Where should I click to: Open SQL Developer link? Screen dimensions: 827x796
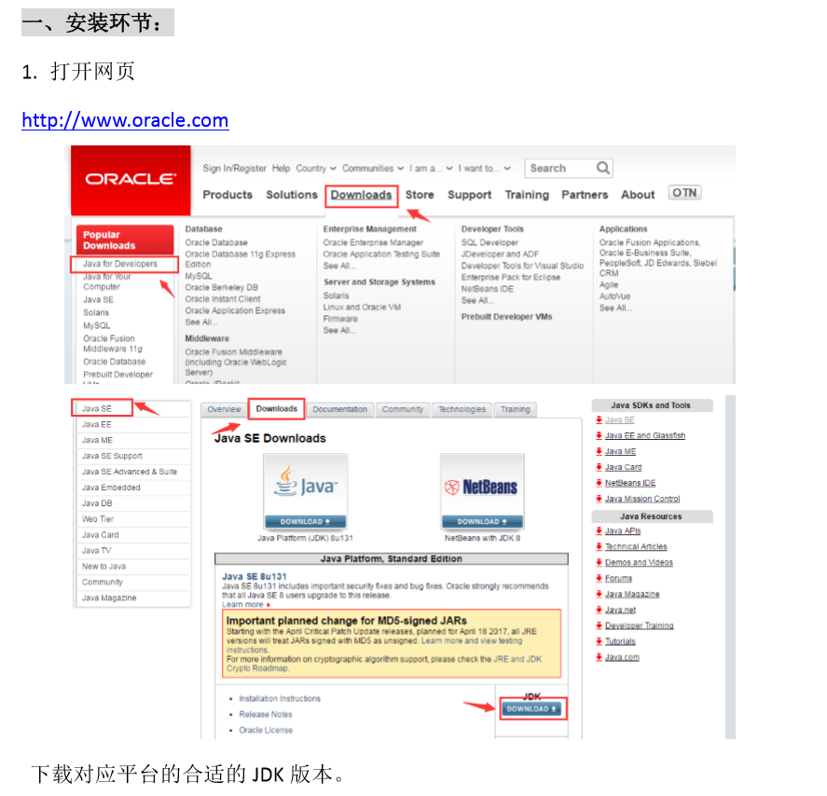click(x=489, y=242)
